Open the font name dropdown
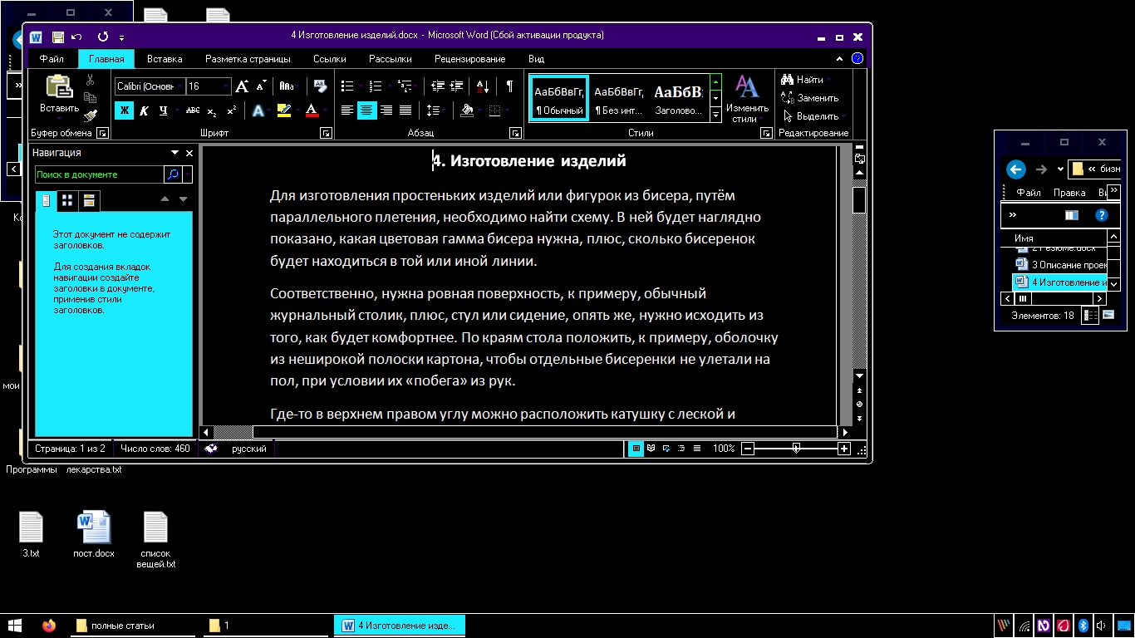Screen dimensions: 1135x638 coord(179,86)
